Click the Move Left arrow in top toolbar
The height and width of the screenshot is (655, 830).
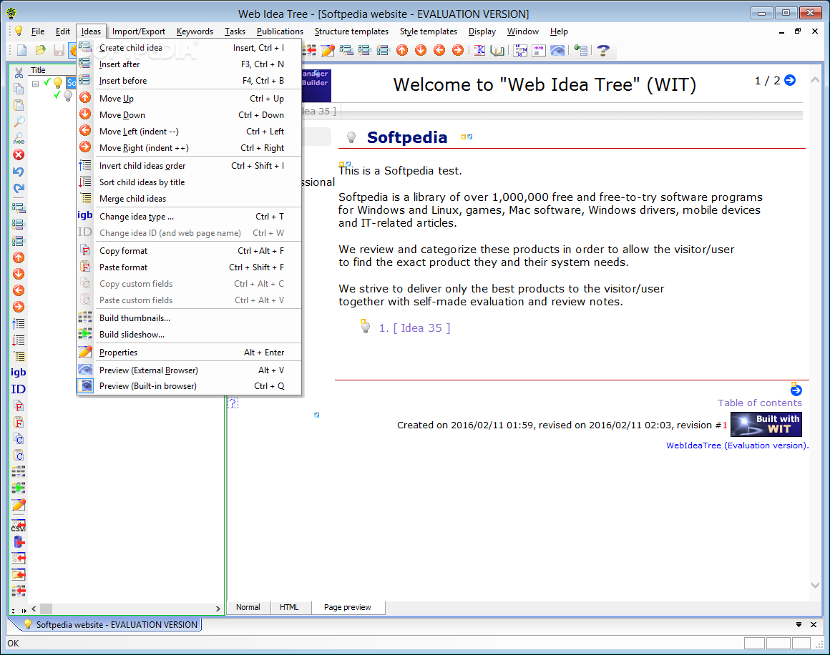[439, 50]
